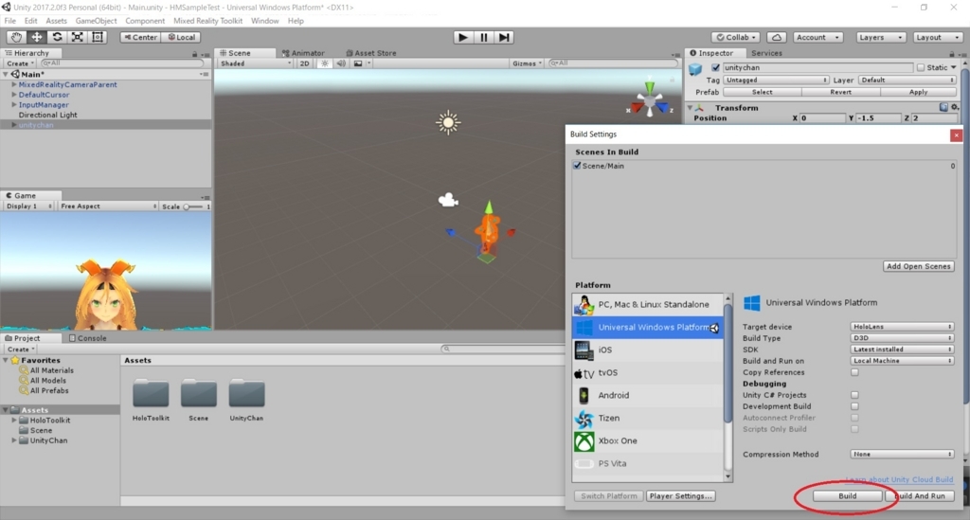970x520 pixels.
Task: Toggle Local handle rotation button
Action: tap(181, 37)
